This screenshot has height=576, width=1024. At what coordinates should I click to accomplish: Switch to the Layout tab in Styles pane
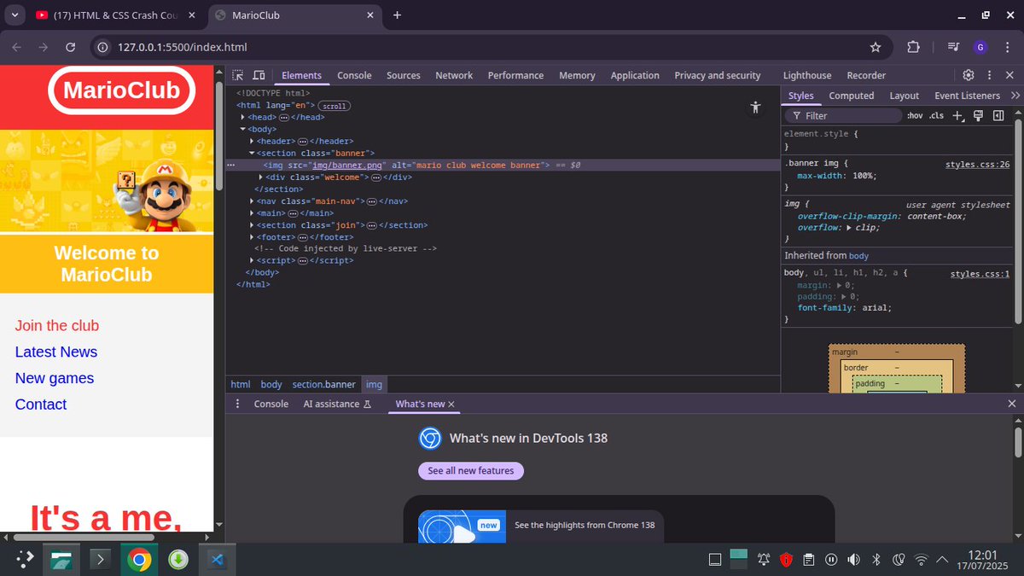click(904, 96)
